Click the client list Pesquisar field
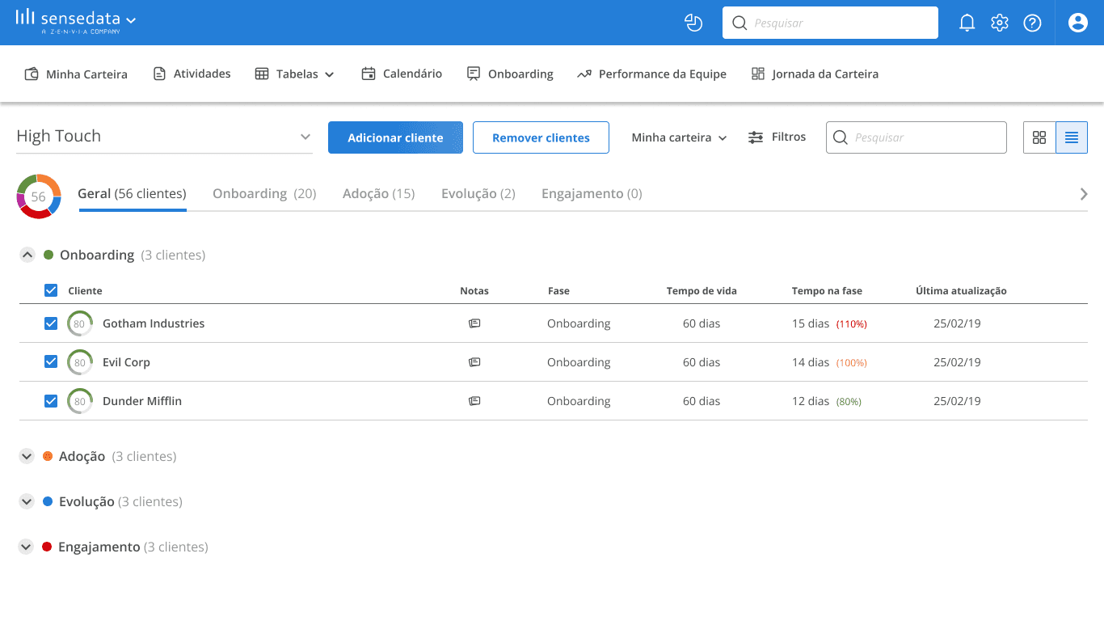The image size is (1104, 621). (x=916, y=137)
